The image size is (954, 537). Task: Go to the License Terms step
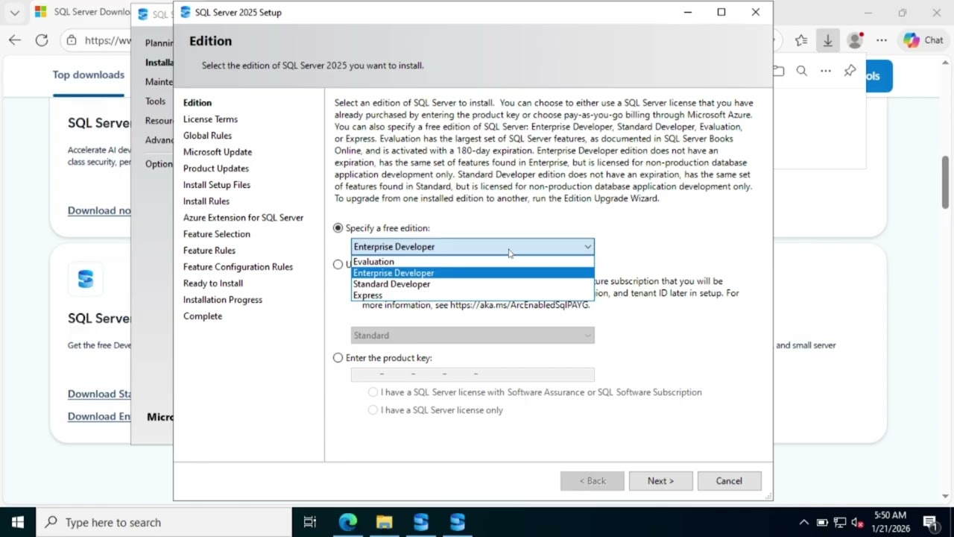tap(210, 119)
